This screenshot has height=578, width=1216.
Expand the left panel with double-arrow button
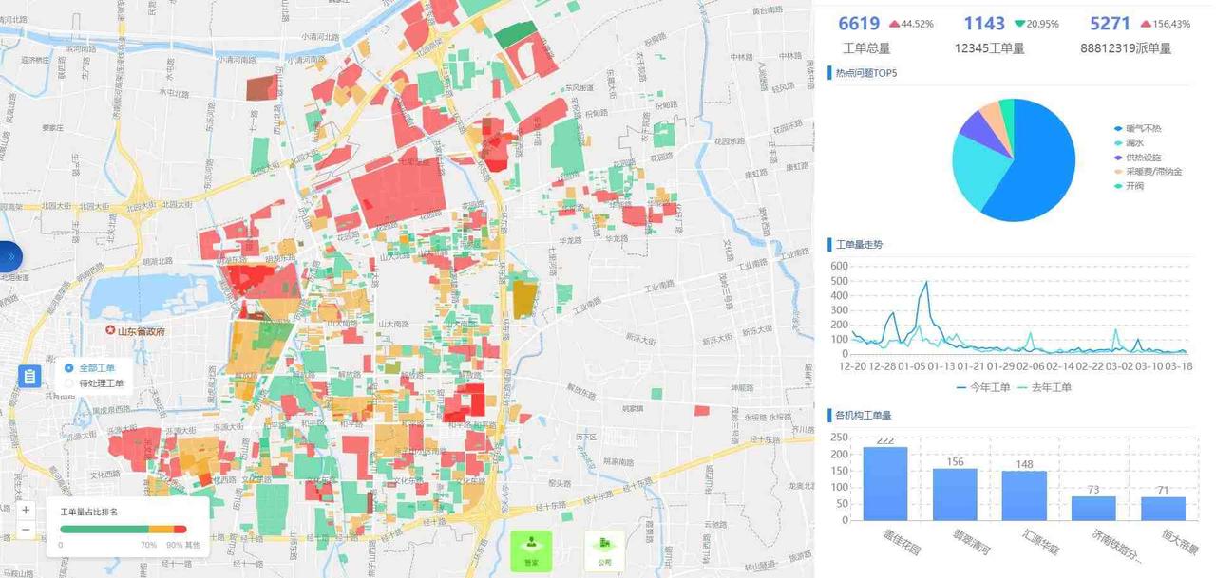[10, 256]
